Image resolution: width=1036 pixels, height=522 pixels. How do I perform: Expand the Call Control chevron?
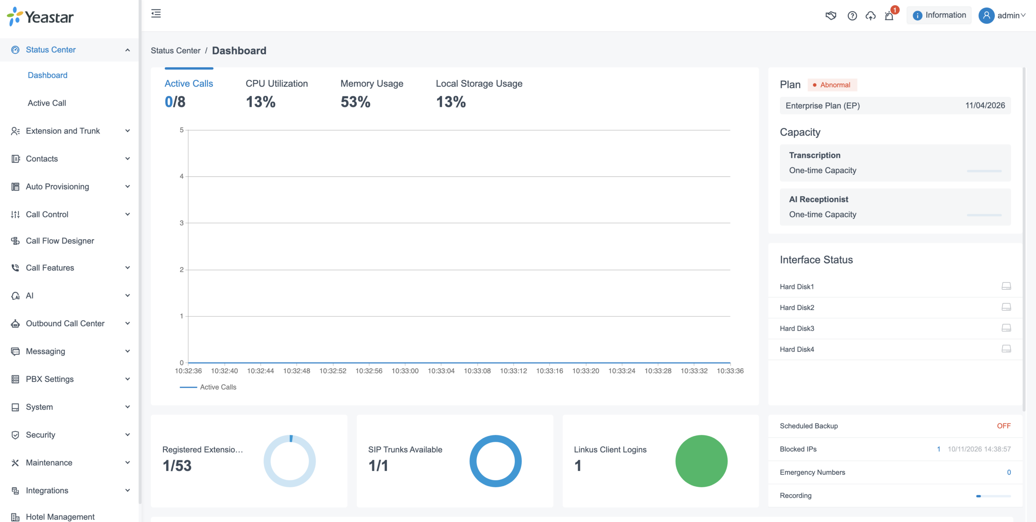(127, 214)
